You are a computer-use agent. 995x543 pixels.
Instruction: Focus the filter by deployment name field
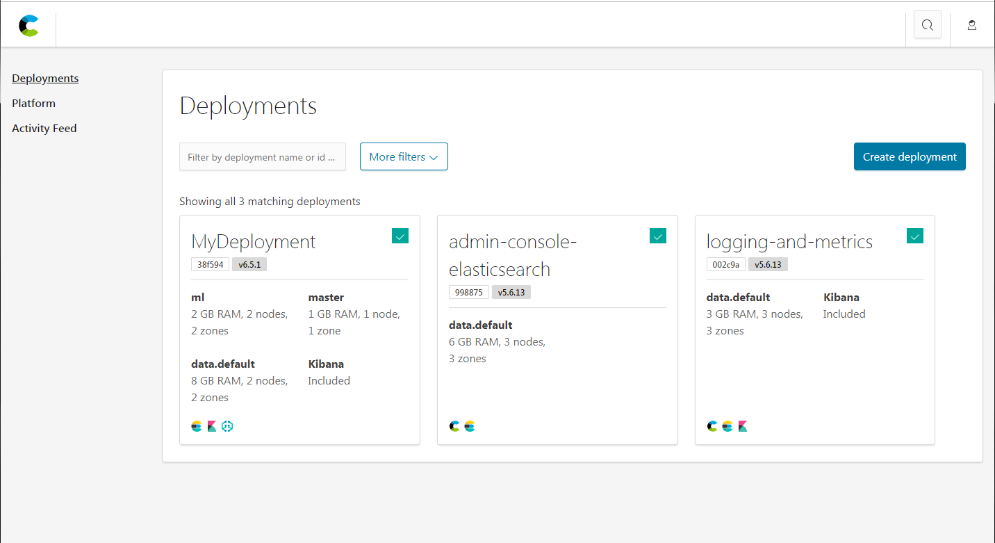(x=263, y=157)
